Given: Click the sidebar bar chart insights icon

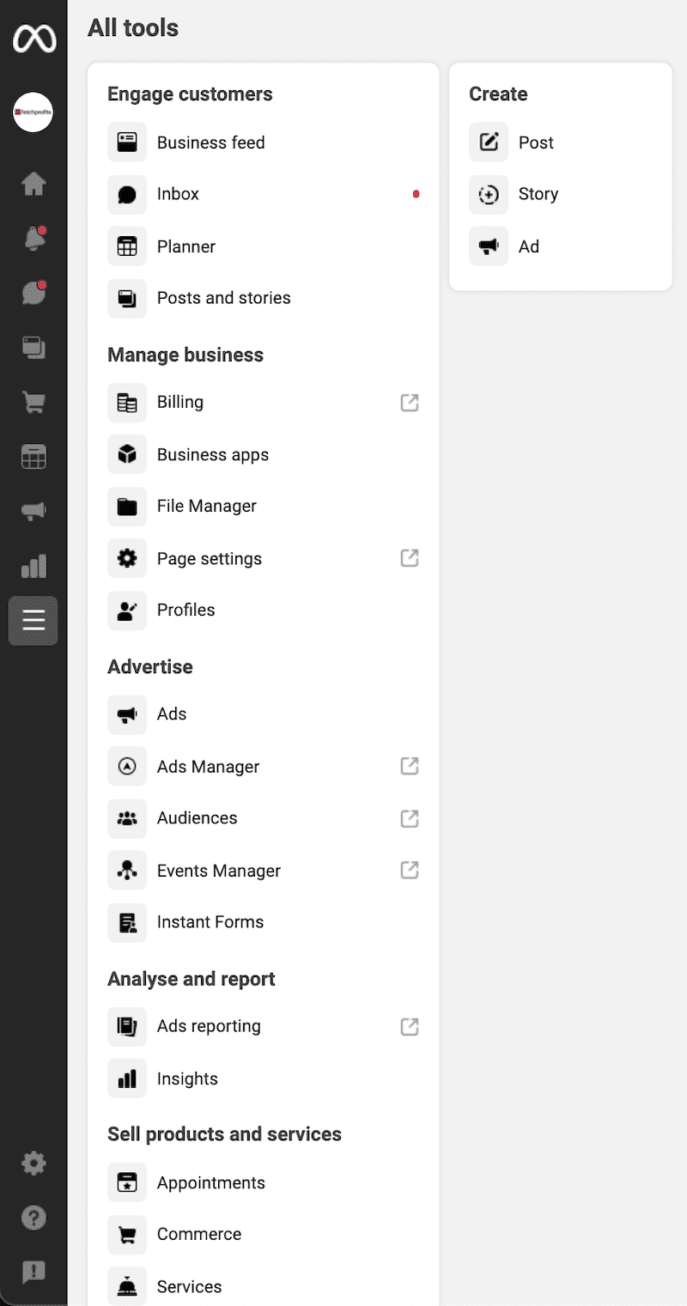Looking at the screenshot, I should pos(33,566).
